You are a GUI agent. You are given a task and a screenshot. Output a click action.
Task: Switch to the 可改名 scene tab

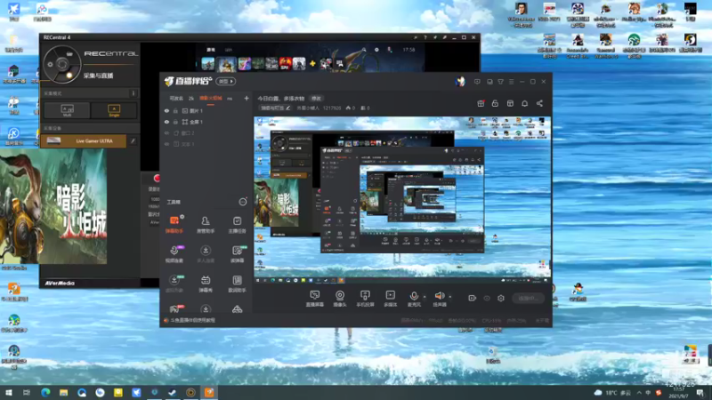pyautogui.click(x=176, y=99)
